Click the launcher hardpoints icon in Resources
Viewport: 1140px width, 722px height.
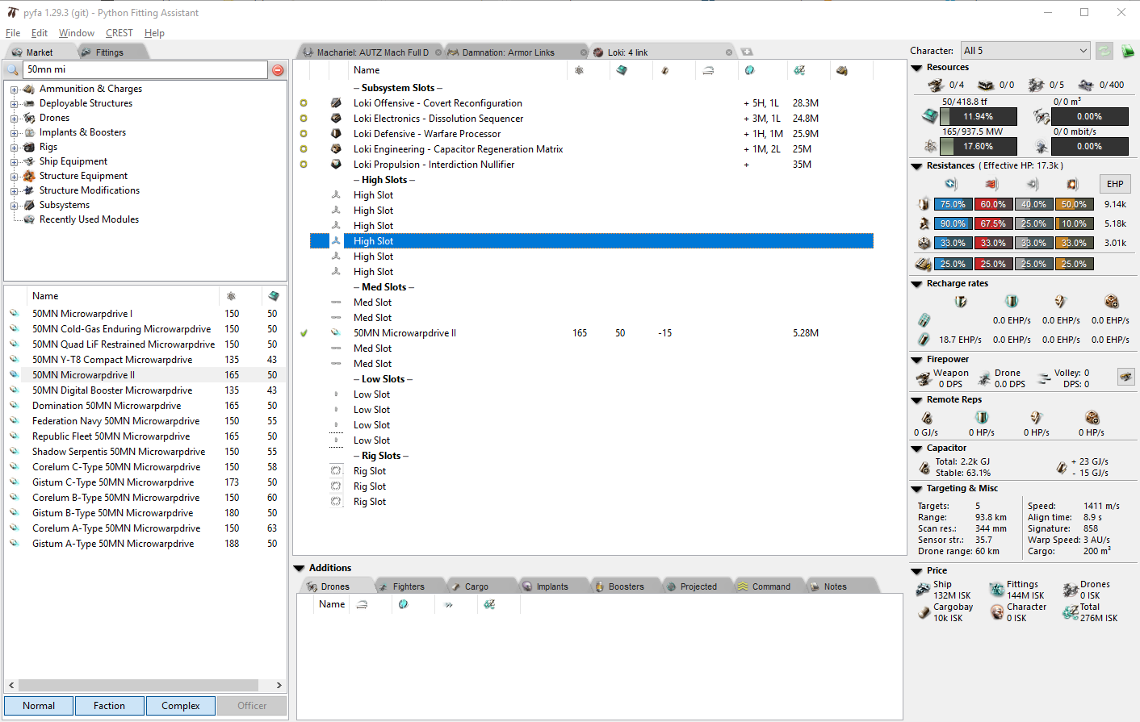coord(986,85)
